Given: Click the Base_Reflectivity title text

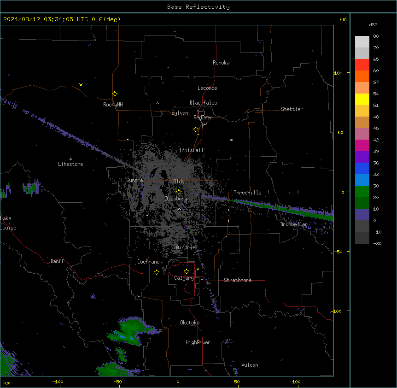Looking at the screenshot, I should (x=198, y=7).
